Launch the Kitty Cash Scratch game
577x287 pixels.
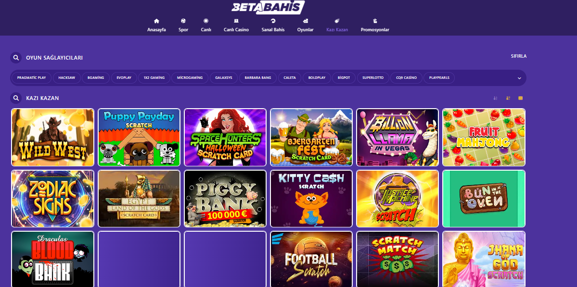click(x=311, y=199)
